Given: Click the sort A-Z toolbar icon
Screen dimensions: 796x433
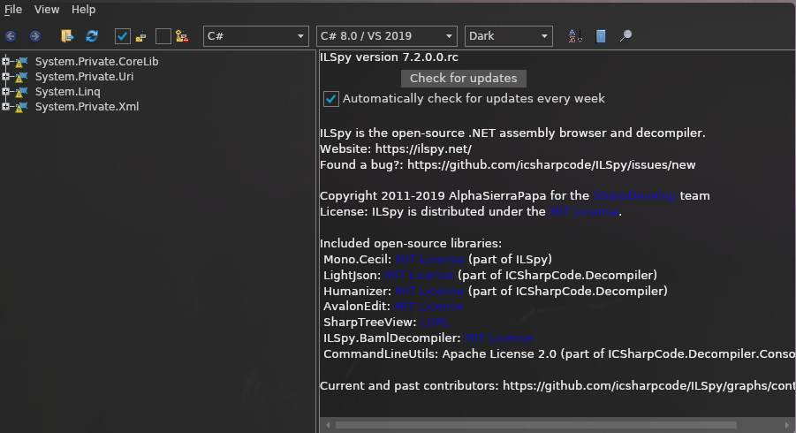Looking at the screenshot, I should coord(574,36).
